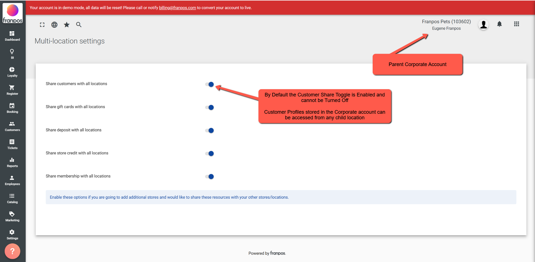This screenshot has width=535, height=262.
Task: Go to Loyalty in sidebar
Action: point(12,72)
